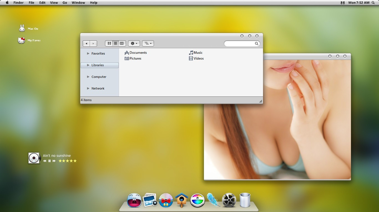Select list view mode in toolbar

115,44
